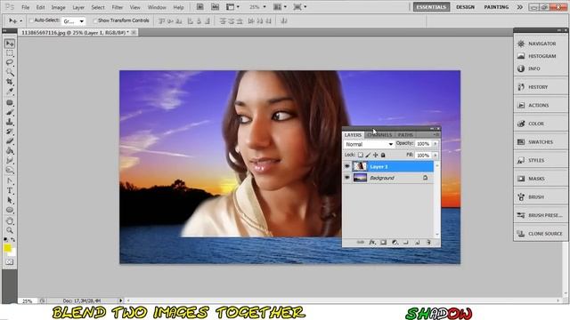Screen dimensions: 570x320
Task: Select the Horizontal Type tool
Action: pos(10,191)
